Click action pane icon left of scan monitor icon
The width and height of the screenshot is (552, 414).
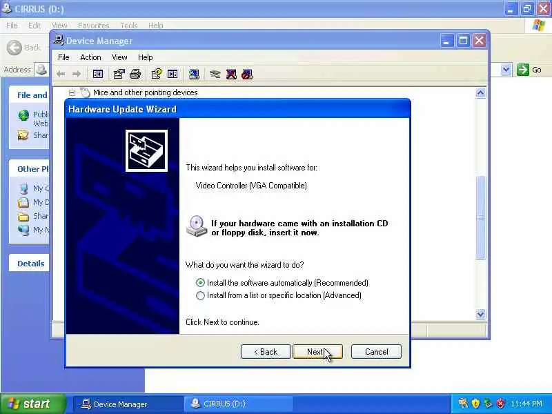(172, 74)
